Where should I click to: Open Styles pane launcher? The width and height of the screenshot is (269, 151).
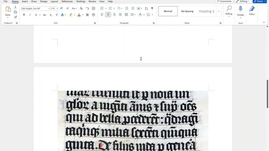[x=220, y=23]
